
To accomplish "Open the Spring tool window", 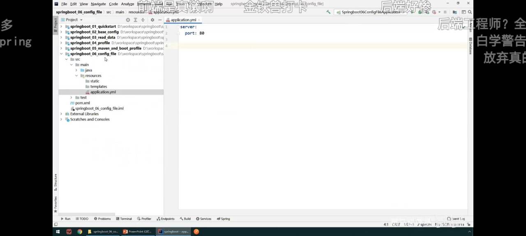I will [x=224, y=219].
